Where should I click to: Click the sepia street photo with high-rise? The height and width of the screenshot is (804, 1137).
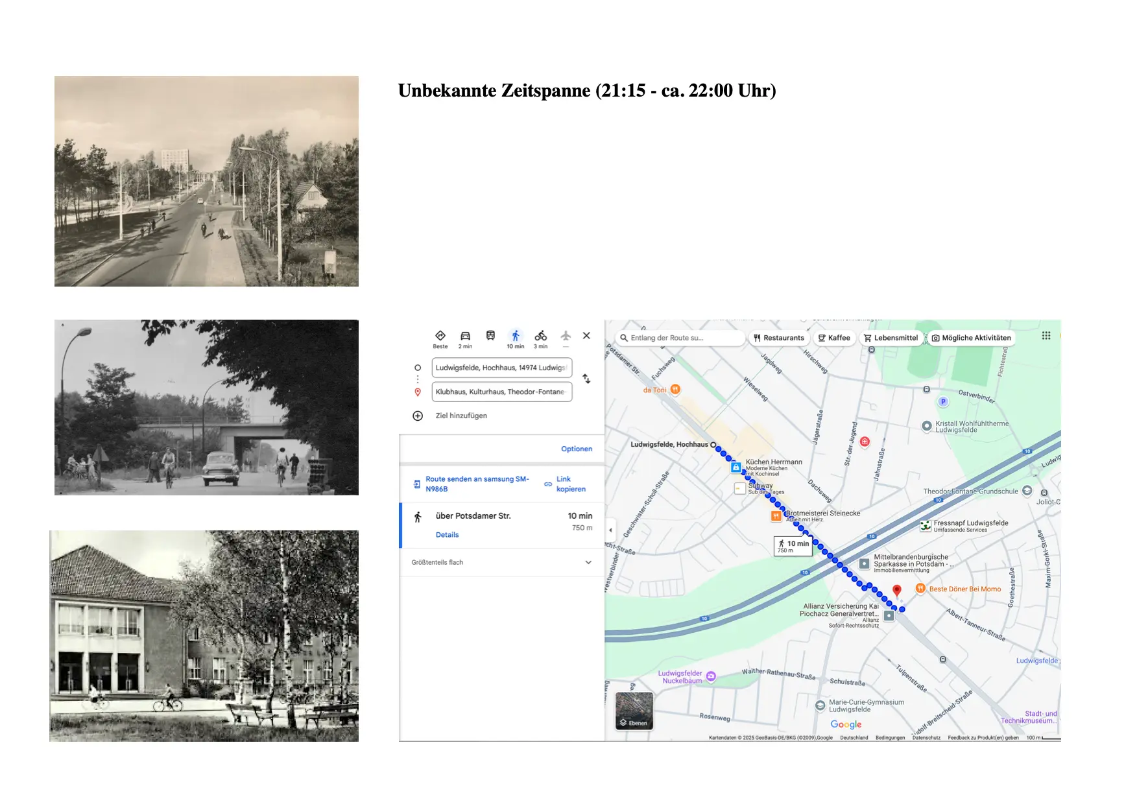pos(206,181)
